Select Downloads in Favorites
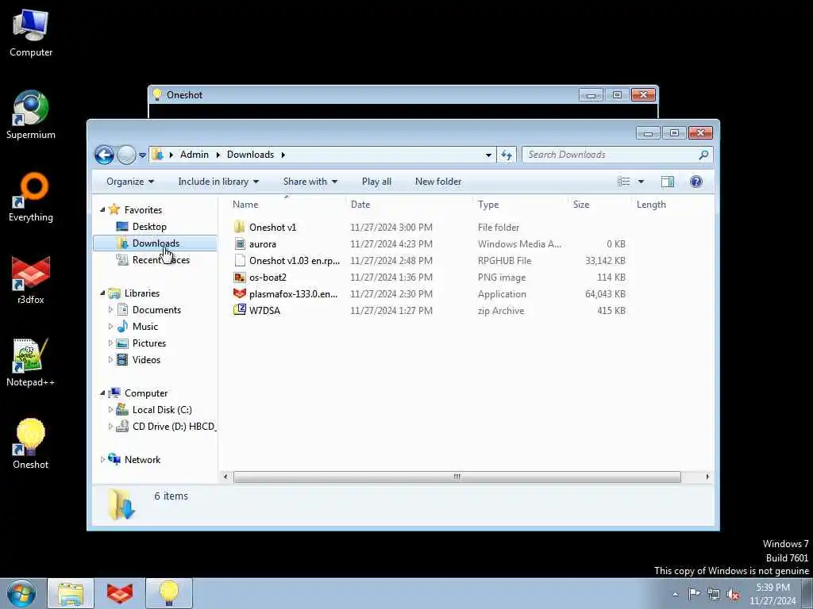Image resolution: width=813 pixels, height=609 pixels. coord(155,243)
